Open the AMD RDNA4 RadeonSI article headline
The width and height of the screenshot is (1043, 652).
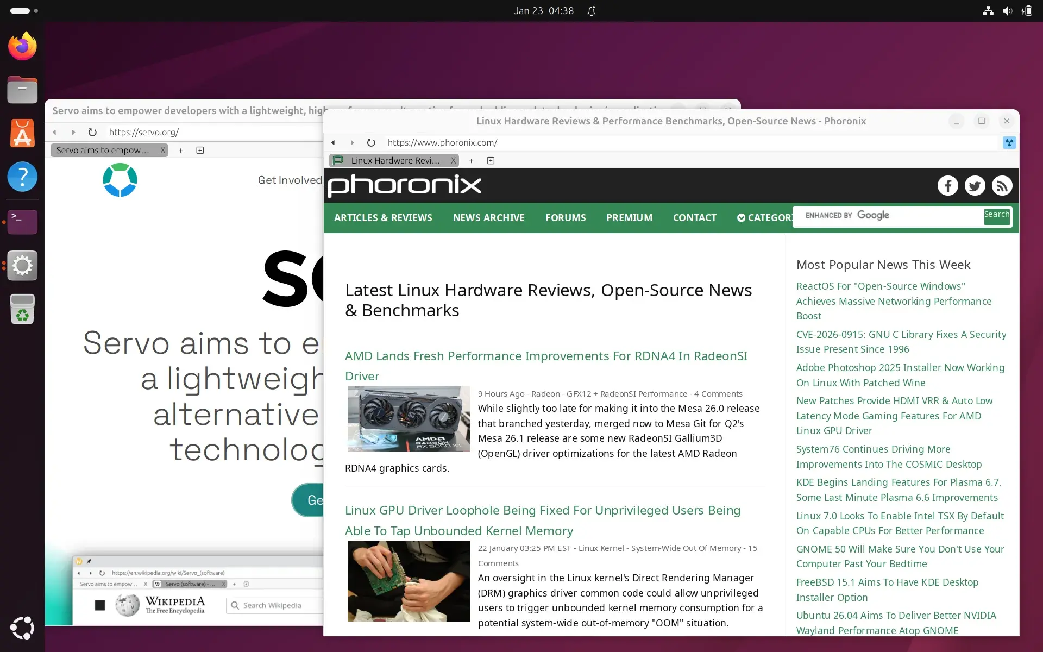[x=545, y=356]
